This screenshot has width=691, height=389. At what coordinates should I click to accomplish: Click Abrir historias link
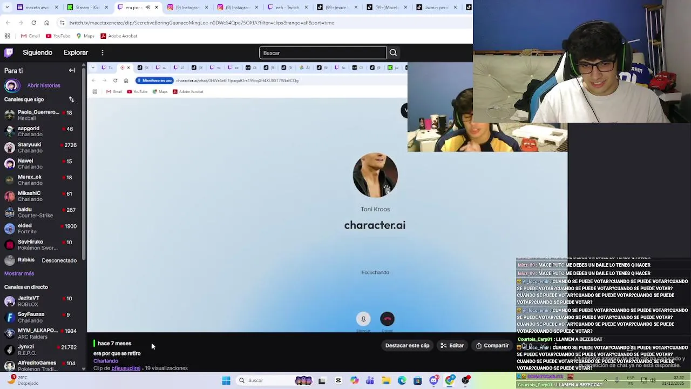pos(44,85)
